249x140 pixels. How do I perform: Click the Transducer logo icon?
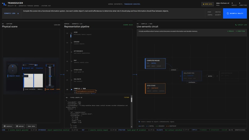click(4, 4)
